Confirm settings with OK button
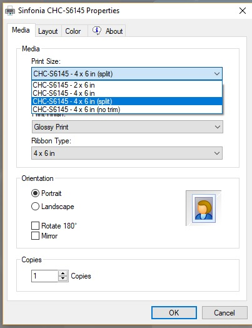 click(174, 313)
